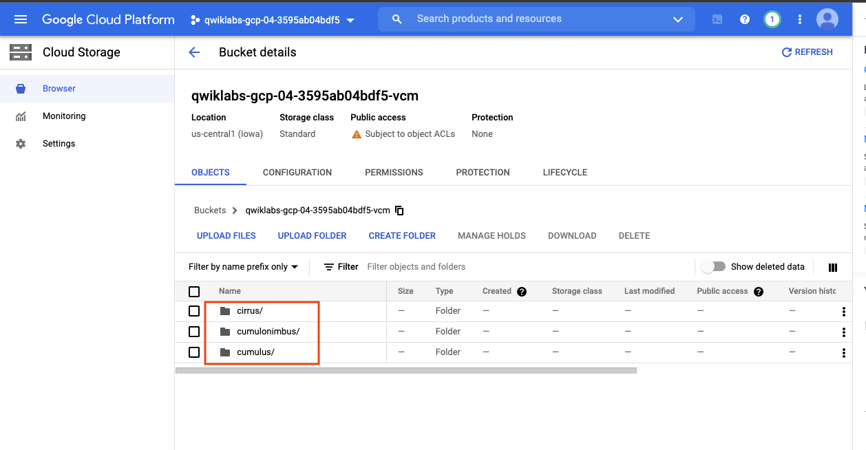Image resolution: width=866 pixels, height=450 pixels.
Task: Expand the search bar dropdown chevron
Action: pyautogui.click(x=678, y=19)
